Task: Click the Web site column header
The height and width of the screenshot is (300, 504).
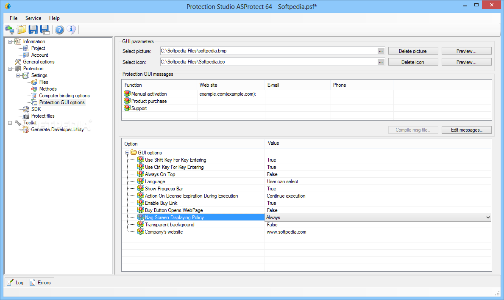Action: [231, 85]
